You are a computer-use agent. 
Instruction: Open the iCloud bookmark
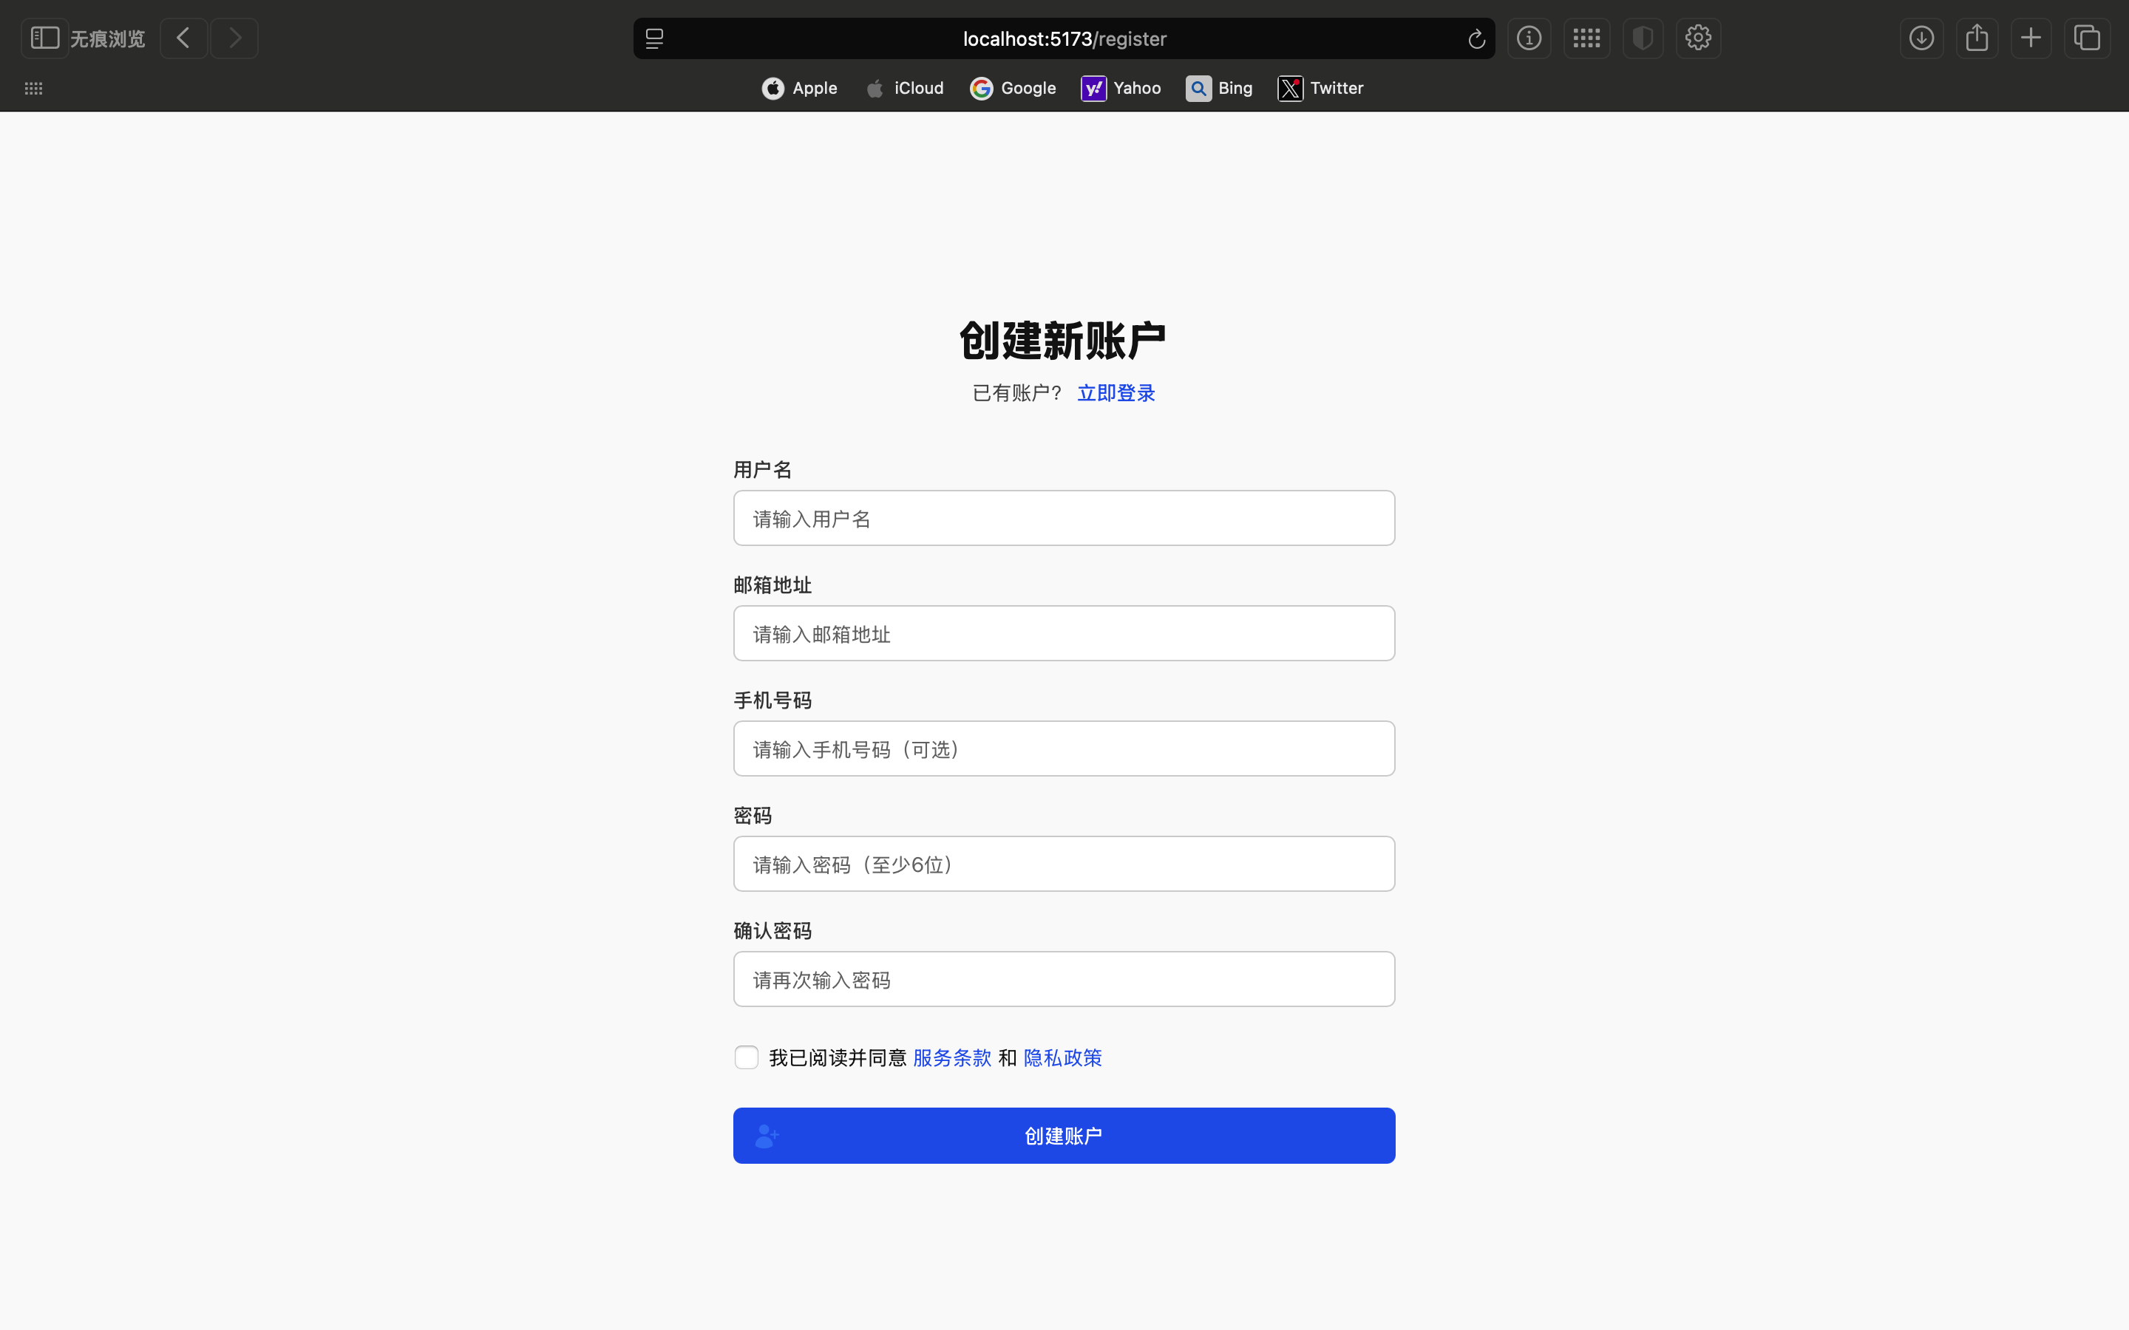click(904, 88)
